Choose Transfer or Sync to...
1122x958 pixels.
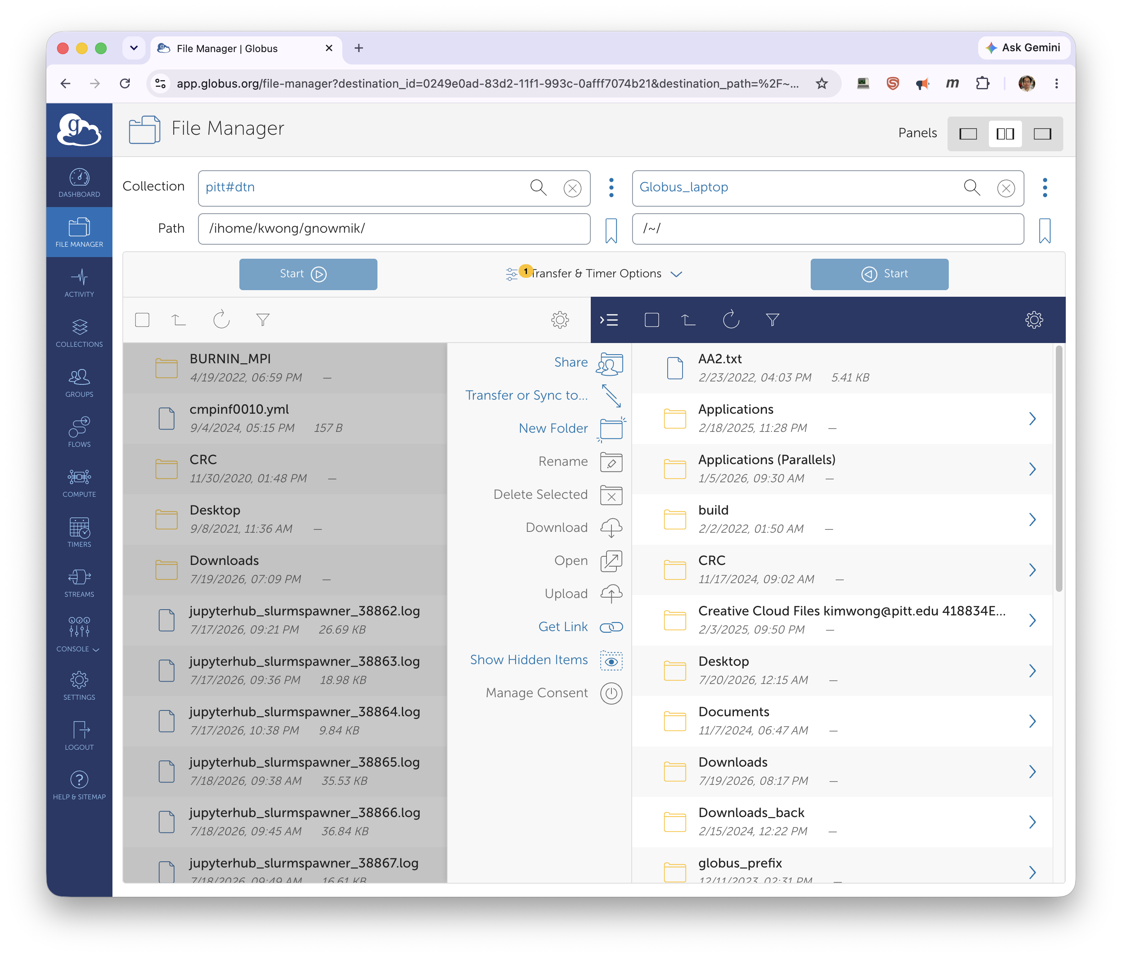(x=544, y=396)
